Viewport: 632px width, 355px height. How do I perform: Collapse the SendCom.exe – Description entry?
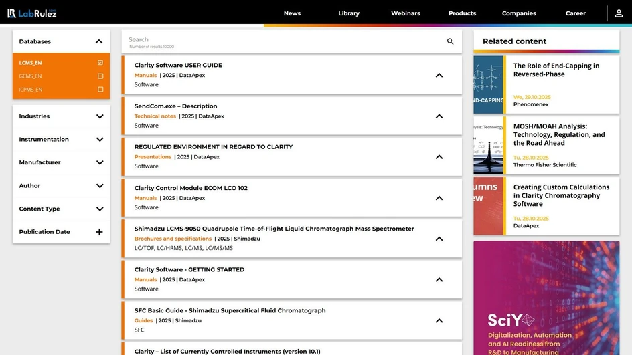[439, 116]
